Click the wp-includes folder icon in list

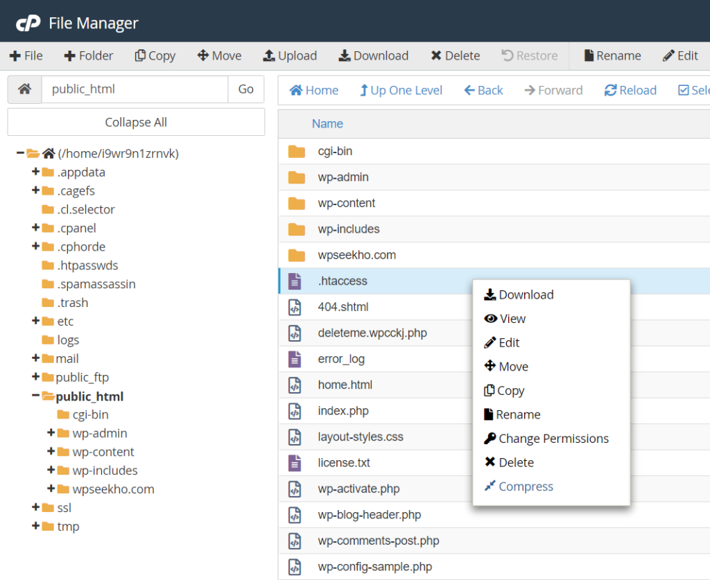(297, 229)
